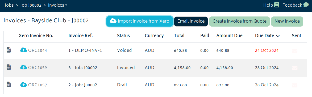Viewport: 312px width, 97px height.
Task: Click sent envelope icon for ORC1059 row
Action: pos(294,68)
